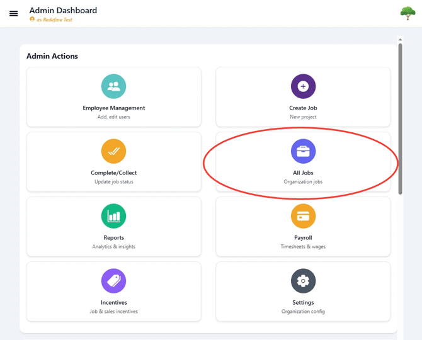Screen dimensions: 422x340
Task: Click the green tree logo
Action: click(408, 13)
